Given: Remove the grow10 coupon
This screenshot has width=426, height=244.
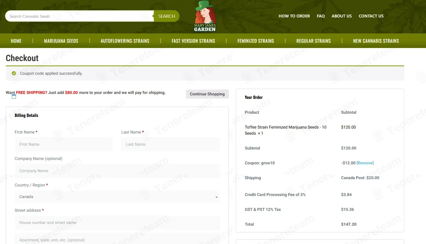Looking at the screenshot, I should point(365,163).
